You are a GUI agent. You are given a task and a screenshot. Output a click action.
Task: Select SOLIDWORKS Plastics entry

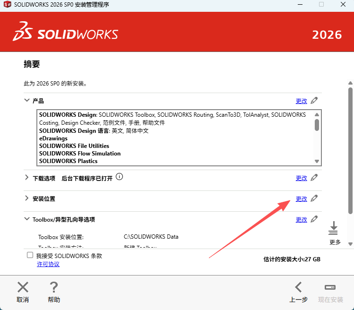(69, 161)
